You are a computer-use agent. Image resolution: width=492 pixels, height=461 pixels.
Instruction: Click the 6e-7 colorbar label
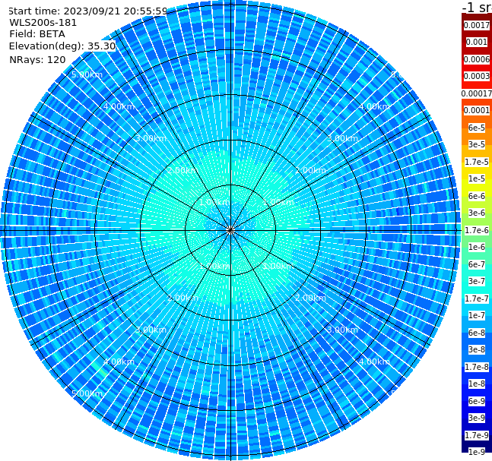(476, 264)
